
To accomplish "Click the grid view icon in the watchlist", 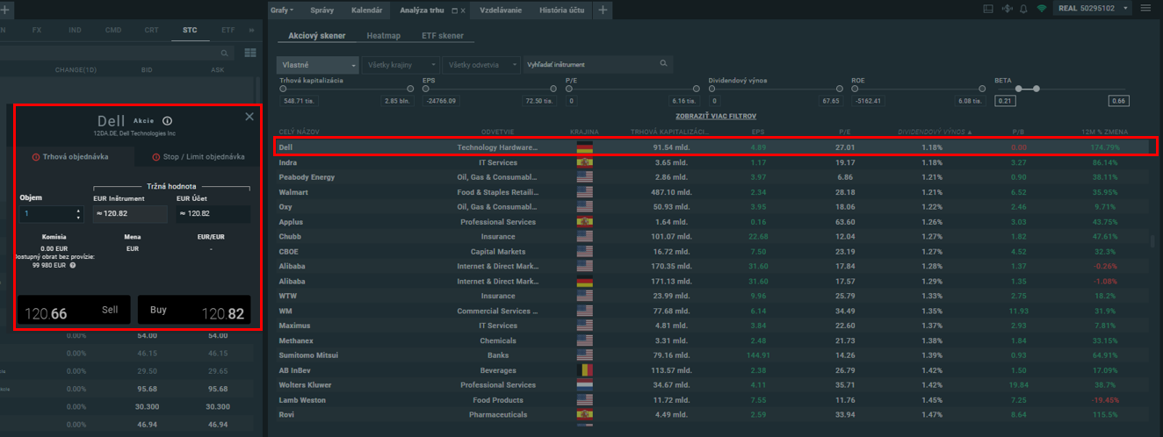I will click(x=250, y=54).
